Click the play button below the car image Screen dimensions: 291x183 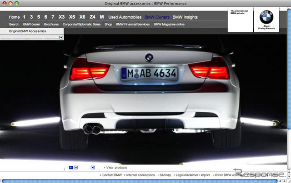71,168
